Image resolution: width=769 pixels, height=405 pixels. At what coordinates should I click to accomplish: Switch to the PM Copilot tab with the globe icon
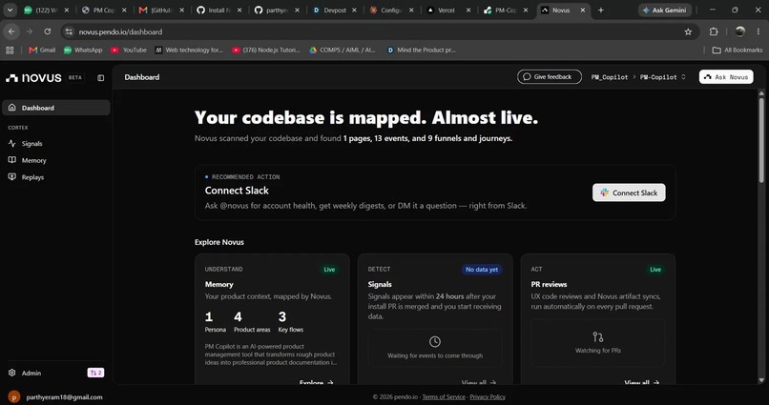point(103,10)
